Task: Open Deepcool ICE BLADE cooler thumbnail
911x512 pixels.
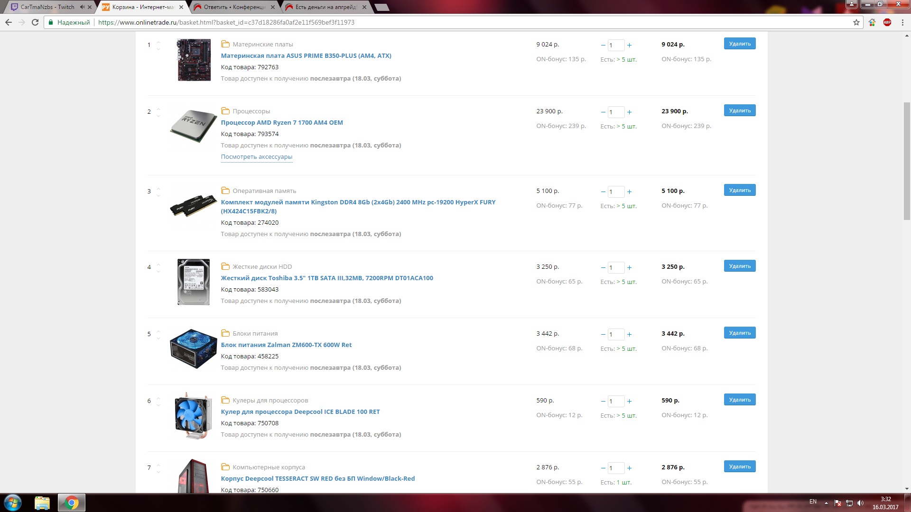Action: coord(193,416)
